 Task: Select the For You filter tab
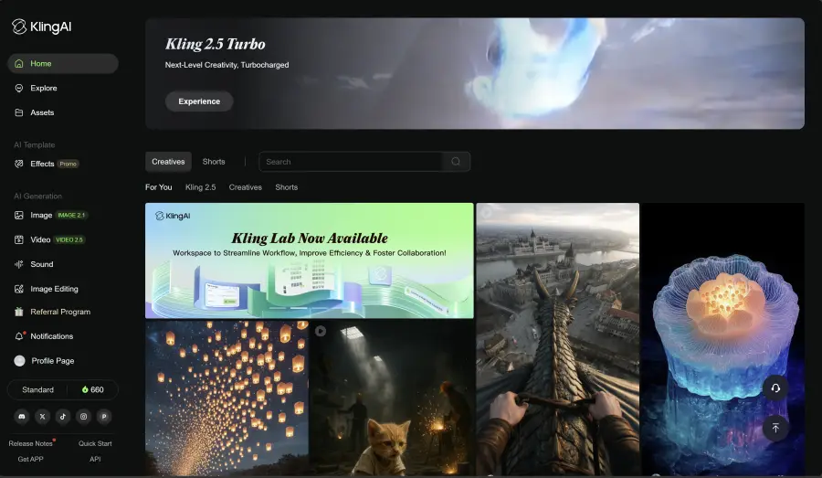pyautogui.click(x=158, y=187)
